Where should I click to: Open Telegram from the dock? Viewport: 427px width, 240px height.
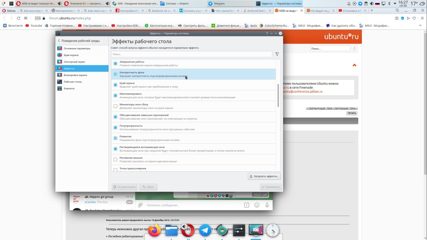205,230
